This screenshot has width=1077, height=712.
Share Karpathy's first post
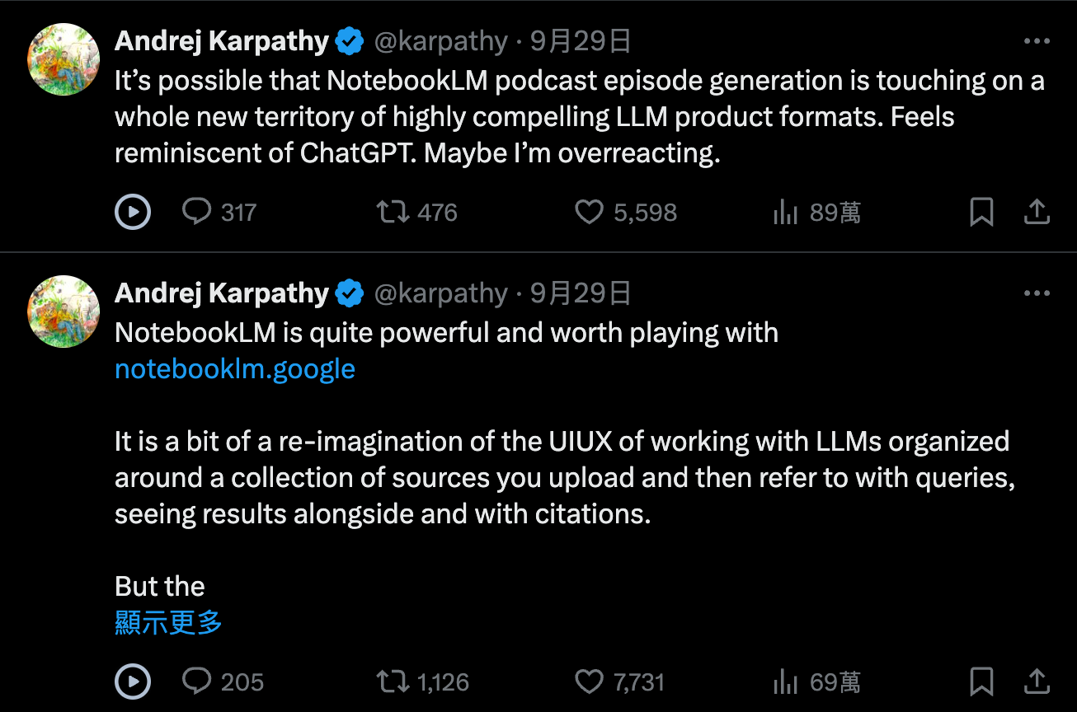(1037, 212)
